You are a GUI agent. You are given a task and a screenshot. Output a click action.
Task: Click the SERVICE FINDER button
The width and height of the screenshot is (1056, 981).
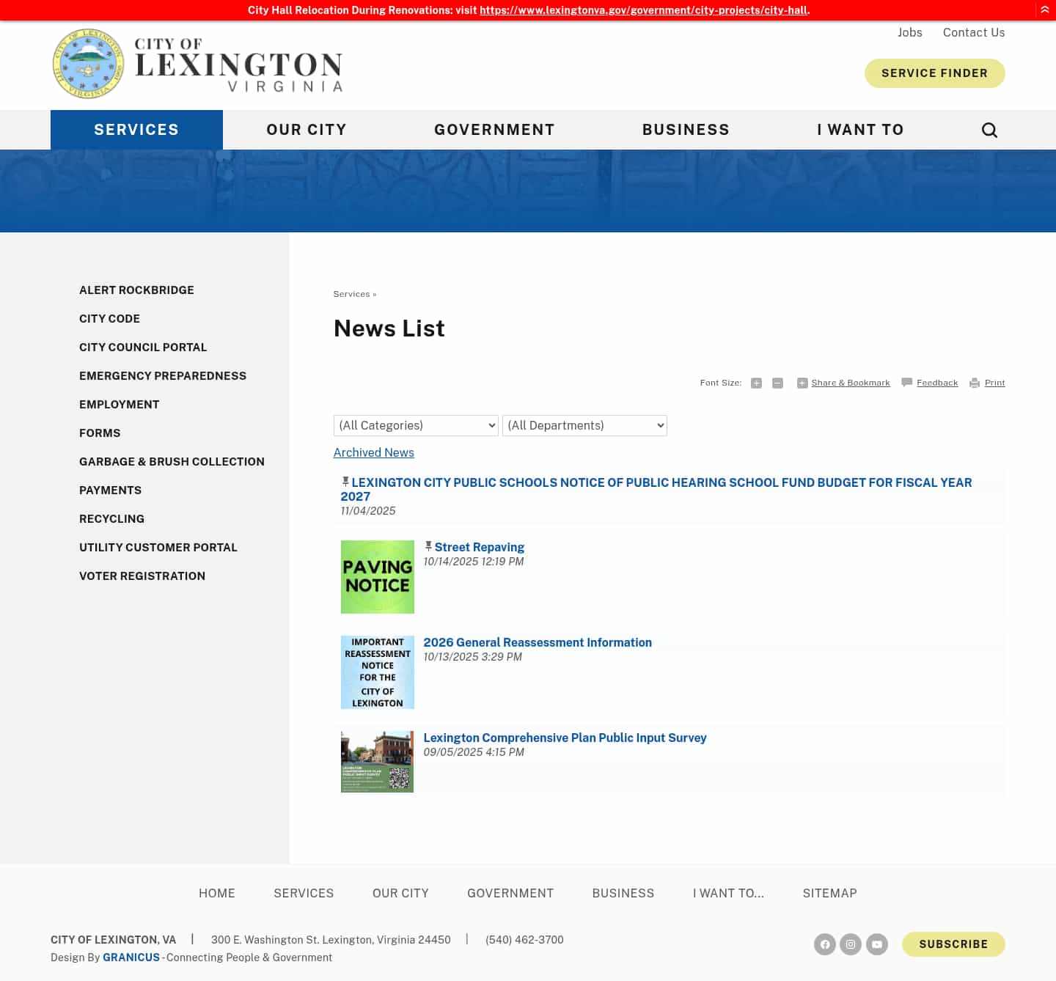coord(935,73)
